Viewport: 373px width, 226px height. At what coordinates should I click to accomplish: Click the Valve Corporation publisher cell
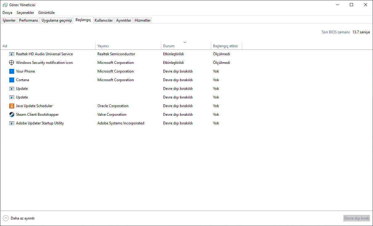[112, 115]
